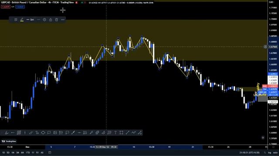Set range to 5D
Screen dimensions: 279x156
click(x=8, y=153)
